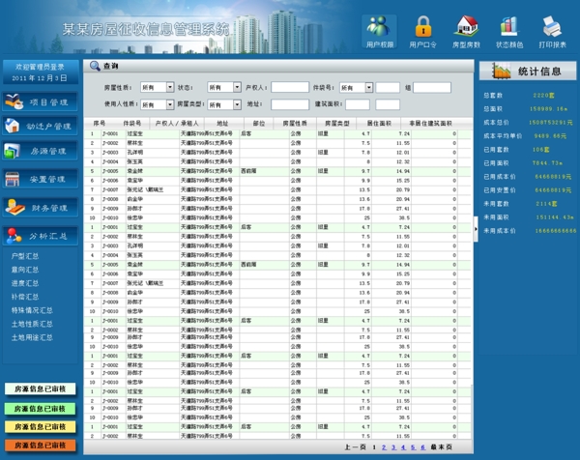580x460 pixels.
Task: Select 土地性质汇总 submenu item
Action: tap(32, 324)
